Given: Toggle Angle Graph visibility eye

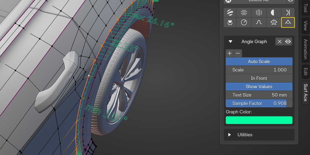Looking at the screenshot, I should pyautogui.click(x=288, y=42).
